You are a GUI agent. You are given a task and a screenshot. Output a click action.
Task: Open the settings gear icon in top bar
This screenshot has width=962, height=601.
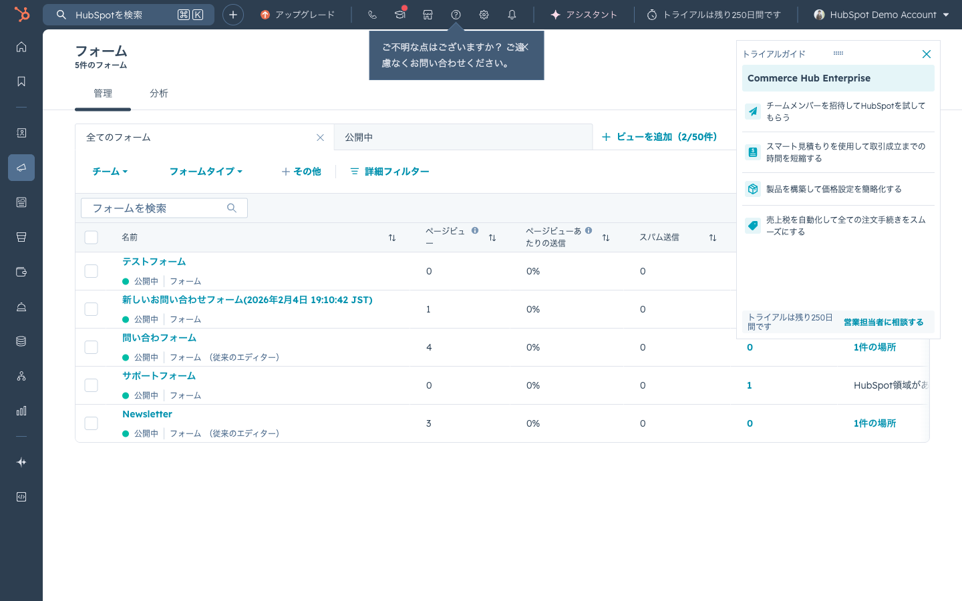click(484, 15)
